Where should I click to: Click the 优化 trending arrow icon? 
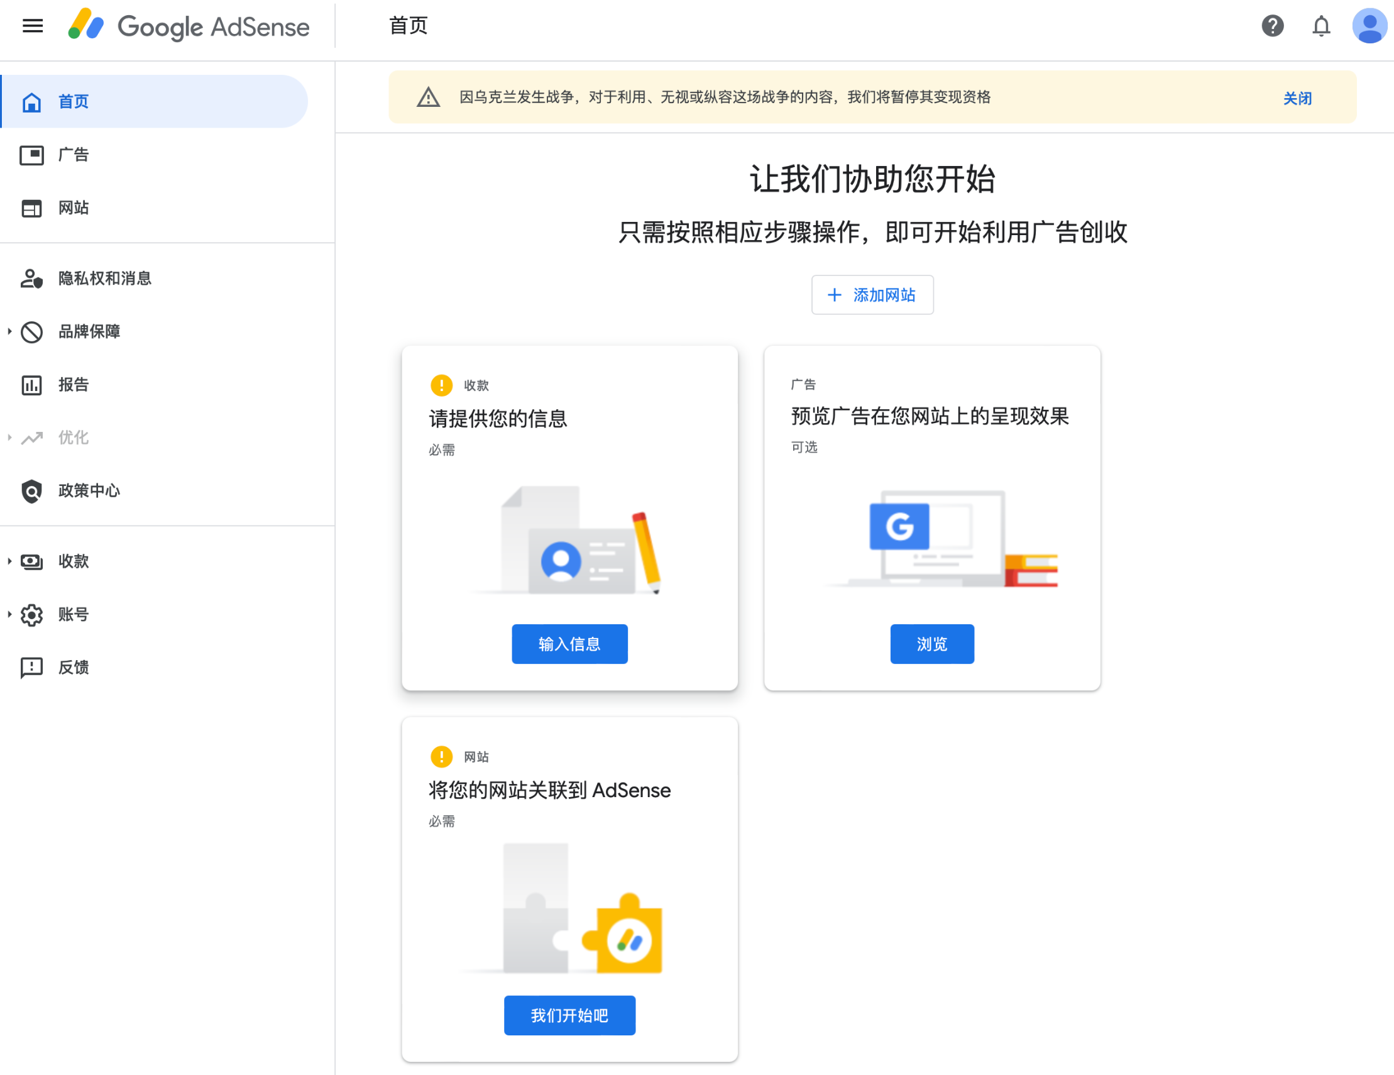tap(31, 438)
